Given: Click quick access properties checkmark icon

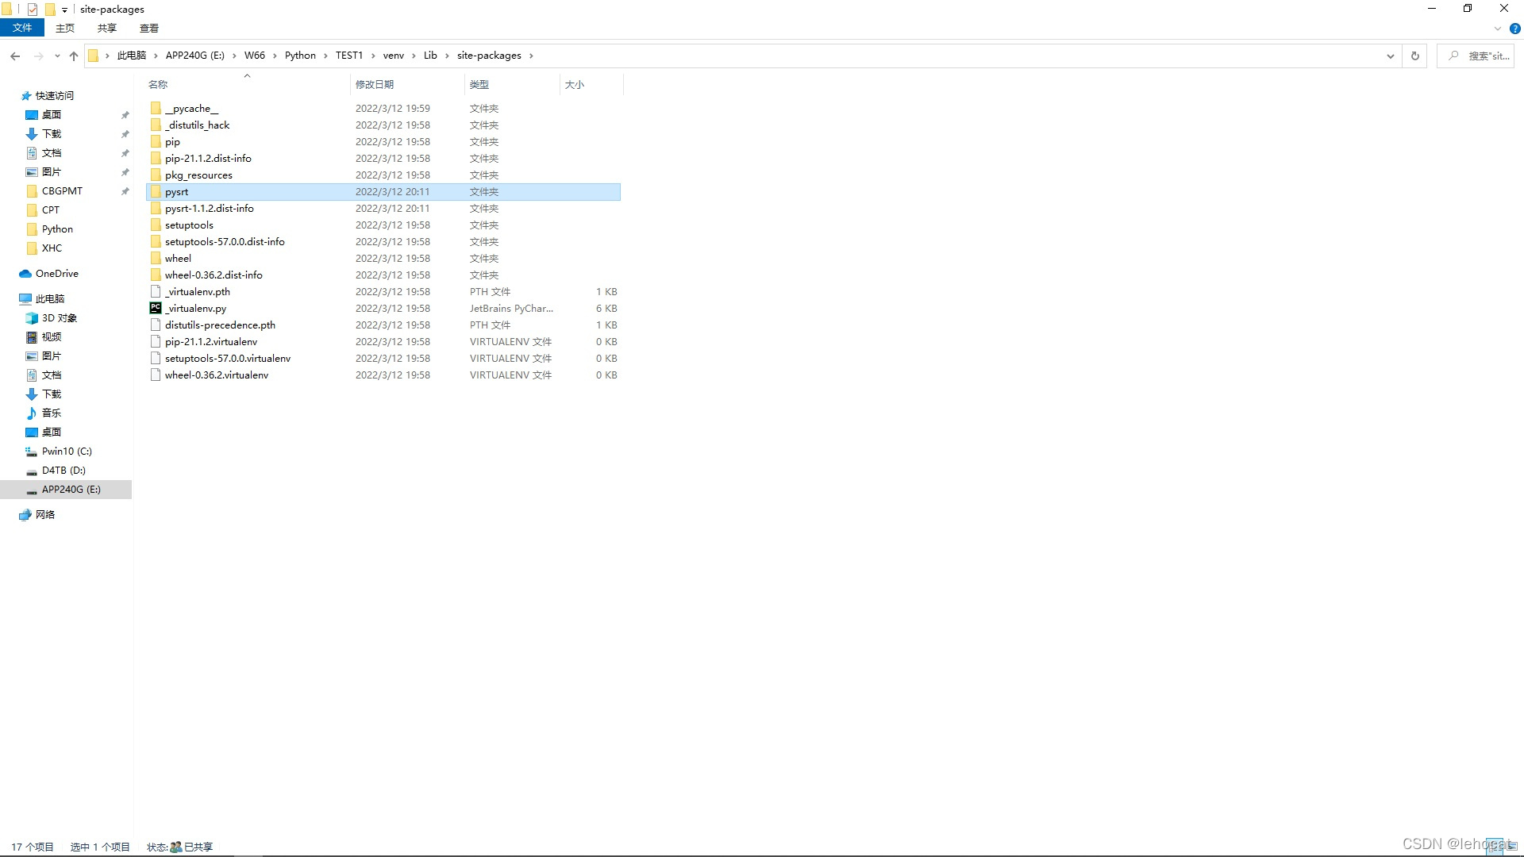Looking at the screenshot, I should tap(33, 10).
